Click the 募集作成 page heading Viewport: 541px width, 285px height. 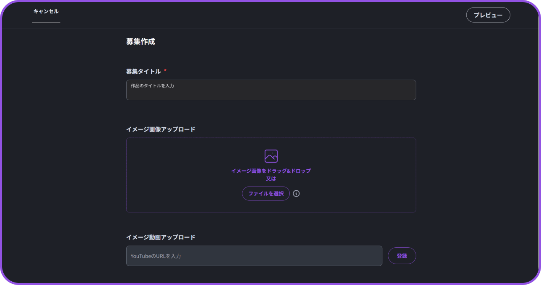point(140,42)
